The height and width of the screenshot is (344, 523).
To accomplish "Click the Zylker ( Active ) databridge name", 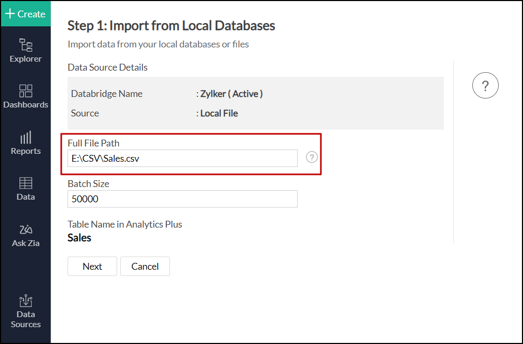I will 231,94.
